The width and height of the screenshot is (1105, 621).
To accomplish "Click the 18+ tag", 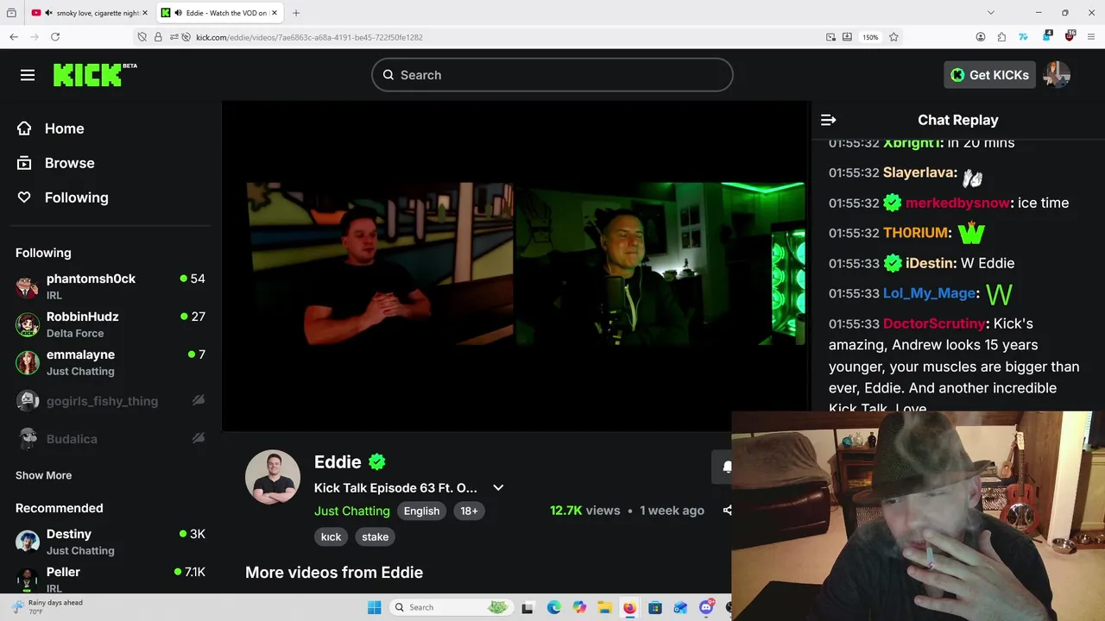I will click(x=469, y=511).
